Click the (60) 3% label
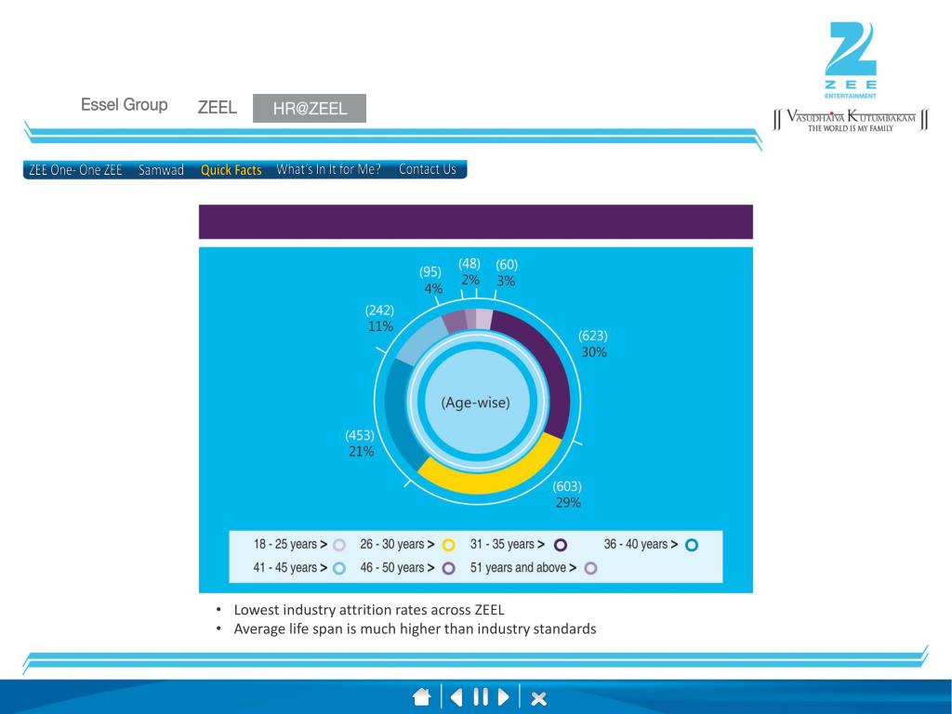Image resolution: width=952 pixels, height=714 pixels. 507,272
